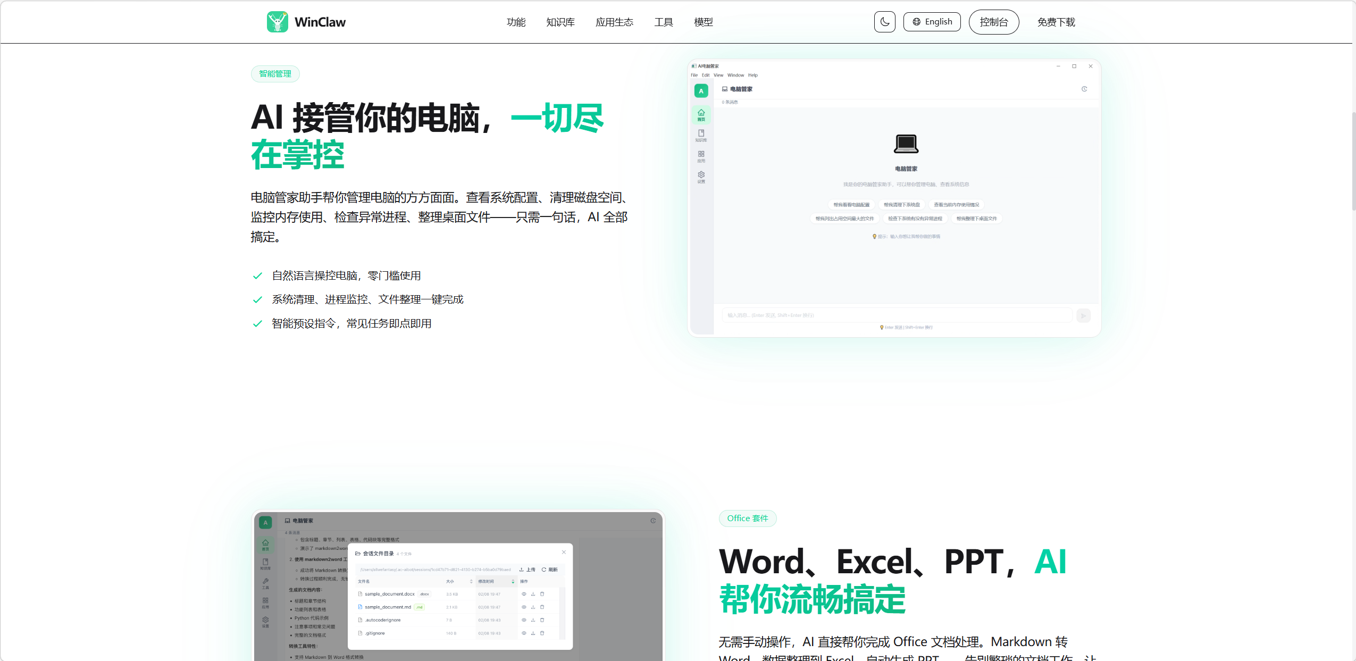The image size is (1356, 661).
Task: Click the 知识库 book icon in sidebar
Action: 701,135
